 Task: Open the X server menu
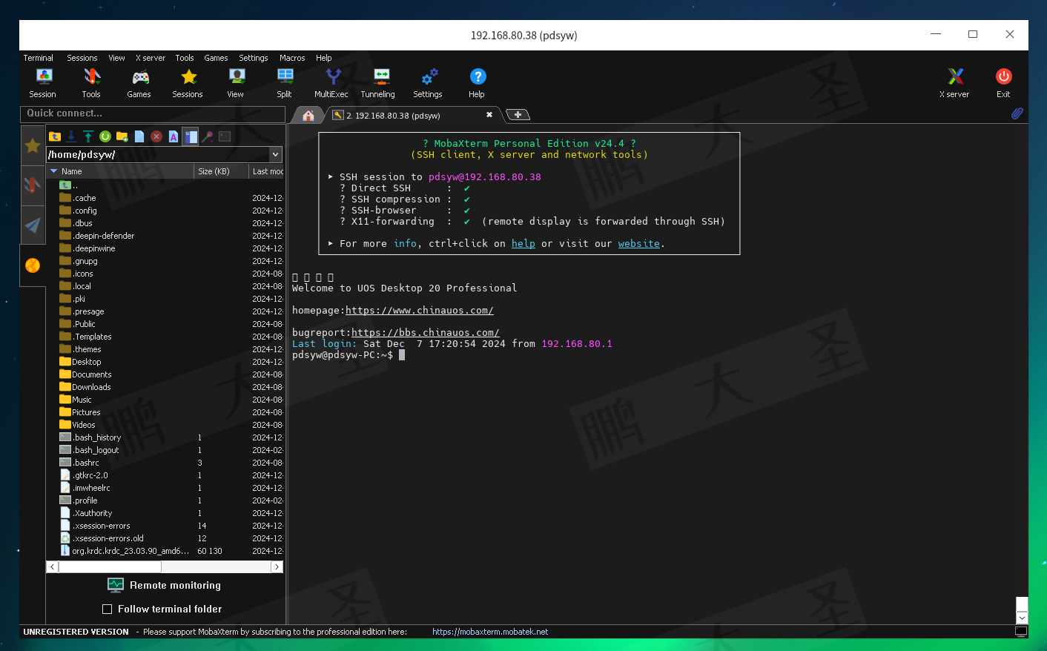[151, 58]
